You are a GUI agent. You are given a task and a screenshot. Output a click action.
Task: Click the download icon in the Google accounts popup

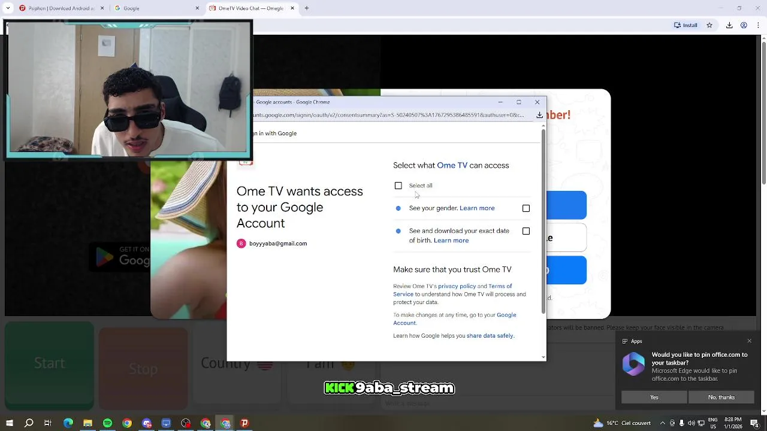539,115
